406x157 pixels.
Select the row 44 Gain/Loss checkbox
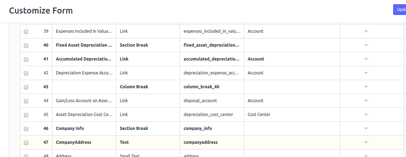click(x=26, y=101)
